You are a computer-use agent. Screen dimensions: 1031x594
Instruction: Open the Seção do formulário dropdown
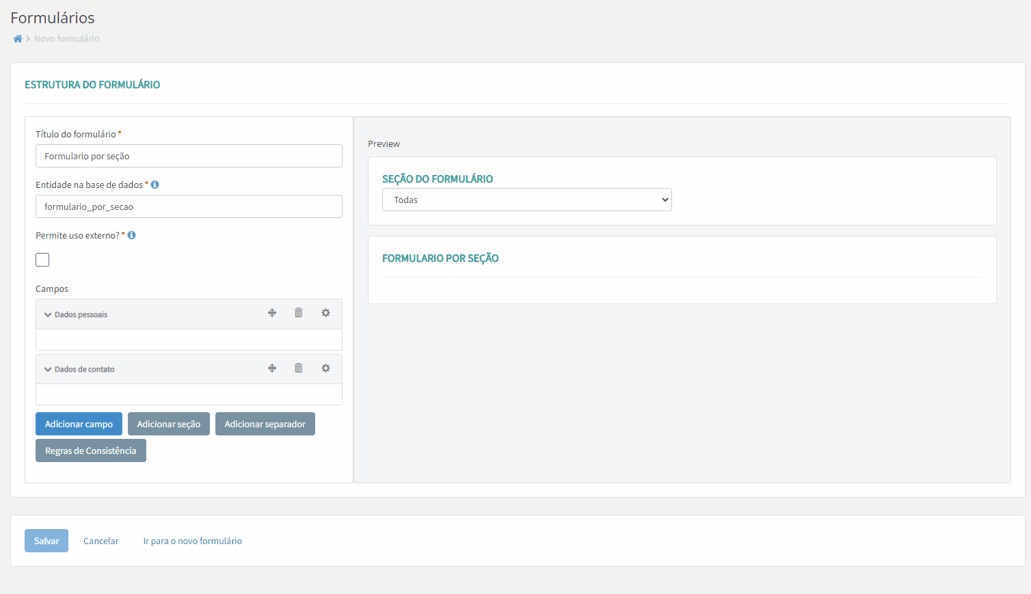(526, 200)
